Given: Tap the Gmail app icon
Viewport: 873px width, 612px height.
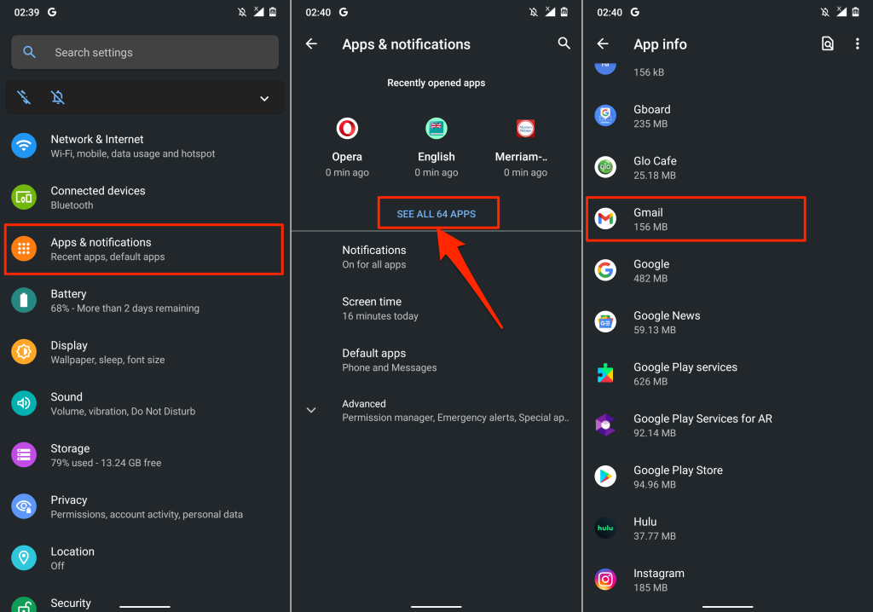Looking at the screenshot, I should pyautogui.click(x=605, y=219).
